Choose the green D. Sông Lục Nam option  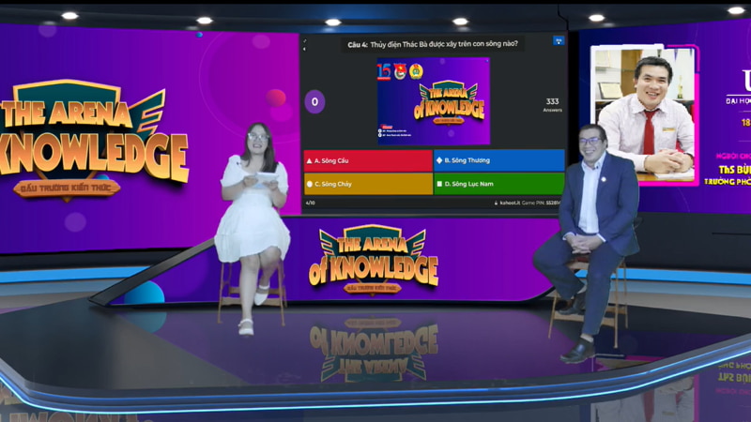pyautogui.click(x=498, y=184)
